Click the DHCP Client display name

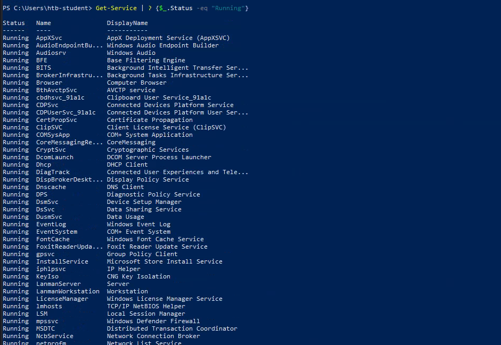click(127, 165)
